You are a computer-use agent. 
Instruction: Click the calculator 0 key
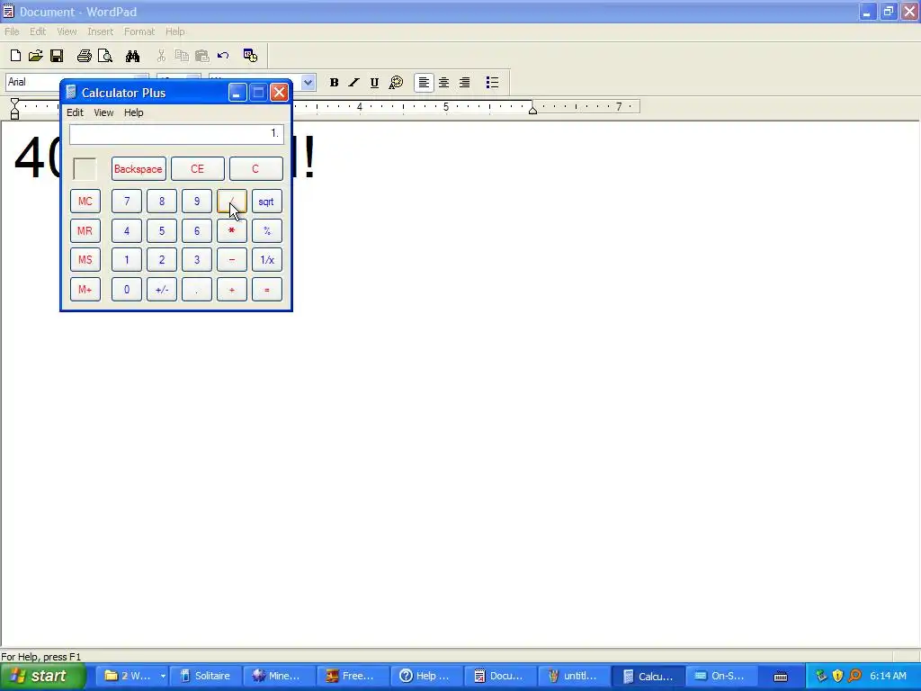126,290
